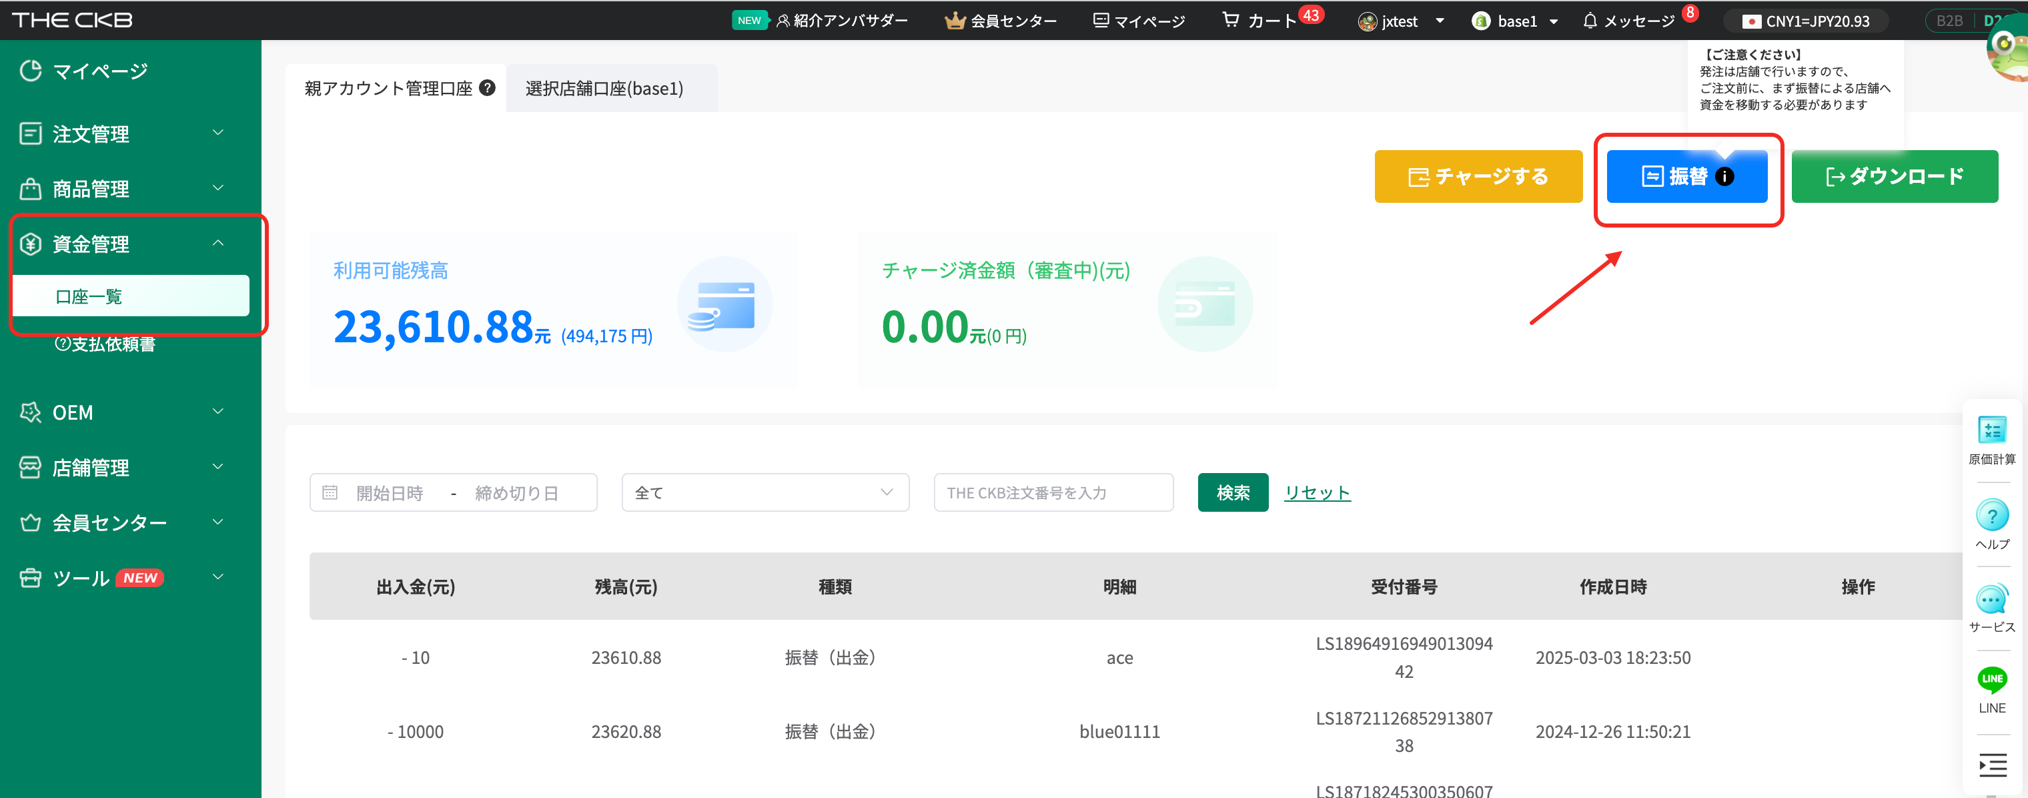Click the 23,610.88 available balance amount
Screen dimensions: 2028x798
pyautogui.click(x=434, y=326)
